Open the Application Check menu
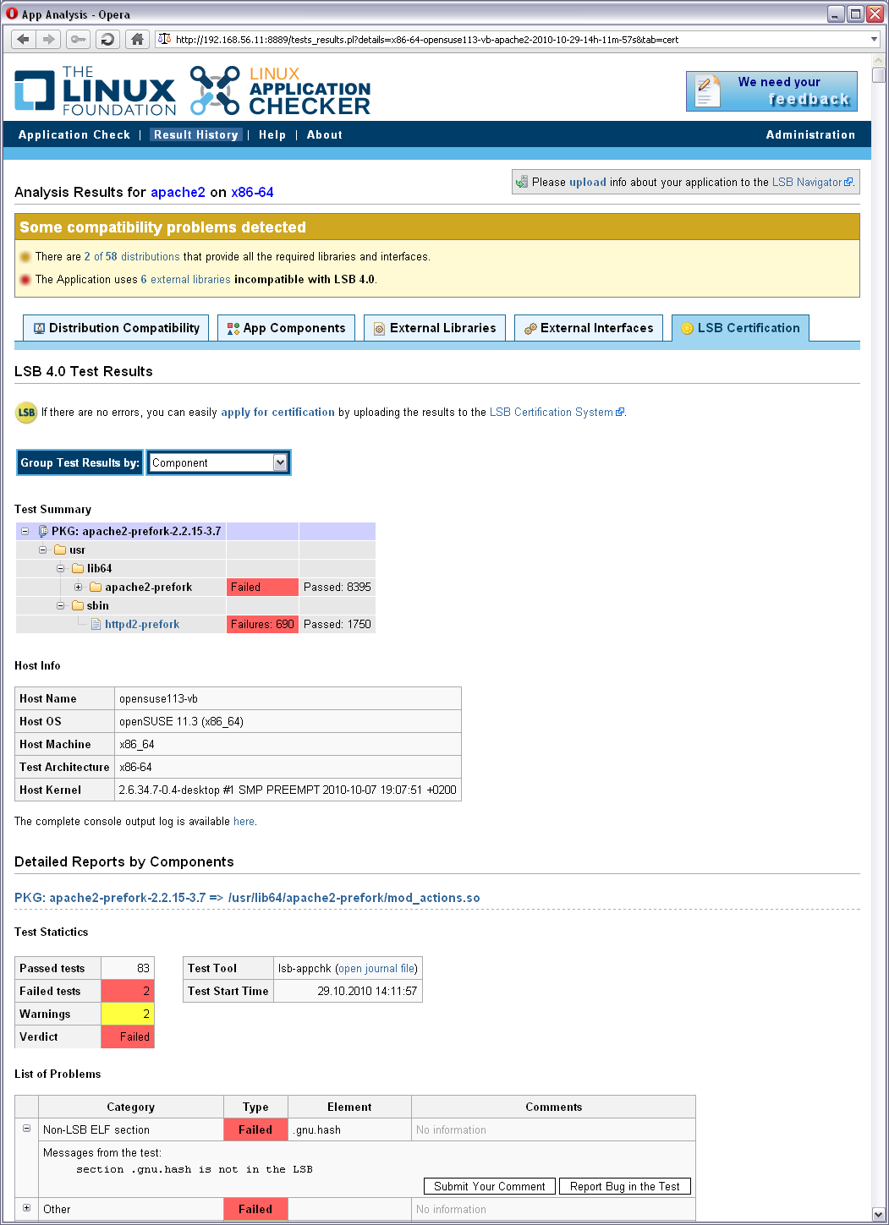 [74, 134]
